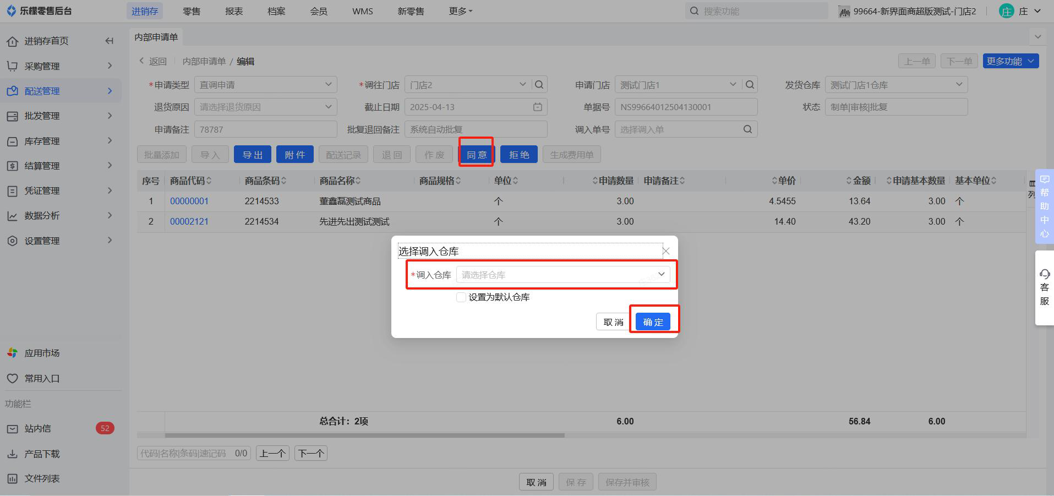Click magnifier icon in 调入单号 field
1054x496 pixels.
click(x=747, y=129)
